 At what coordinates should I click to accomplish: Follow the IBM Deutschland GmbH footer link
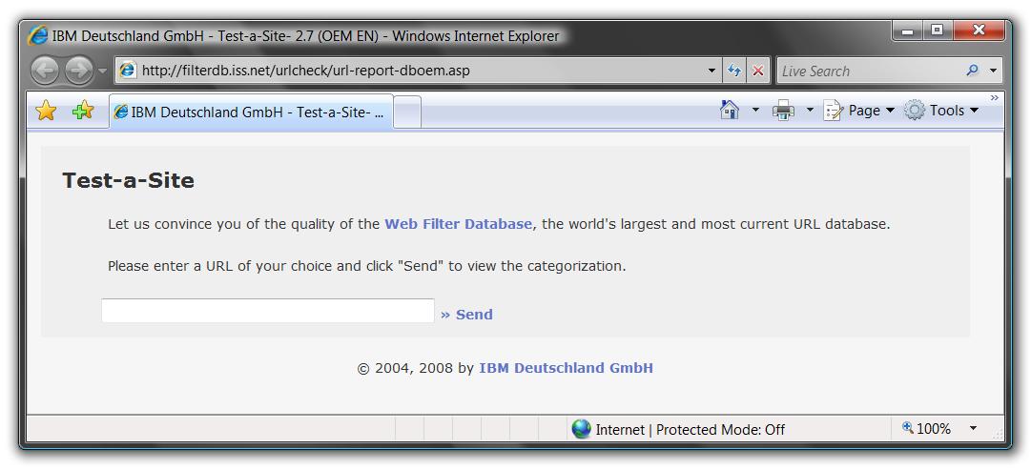click(566, 368)
